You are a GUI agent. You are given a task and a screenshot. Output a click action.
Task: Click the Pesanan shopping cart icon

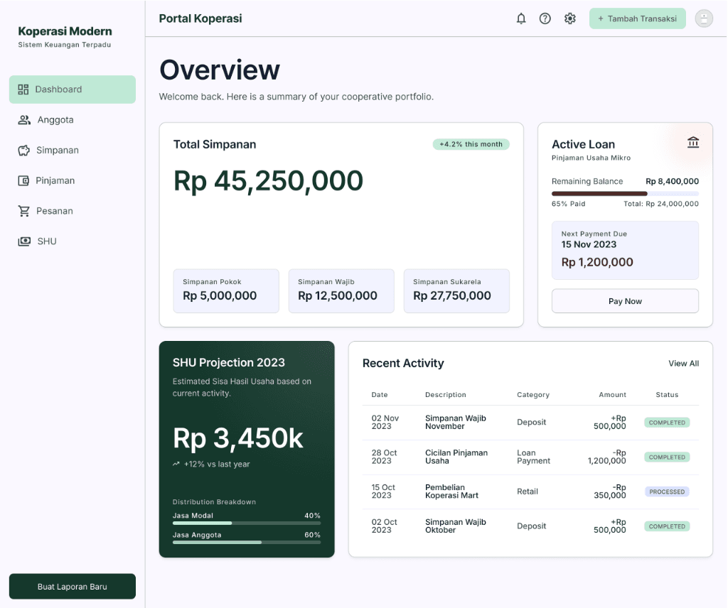click(x=23, y=211)
